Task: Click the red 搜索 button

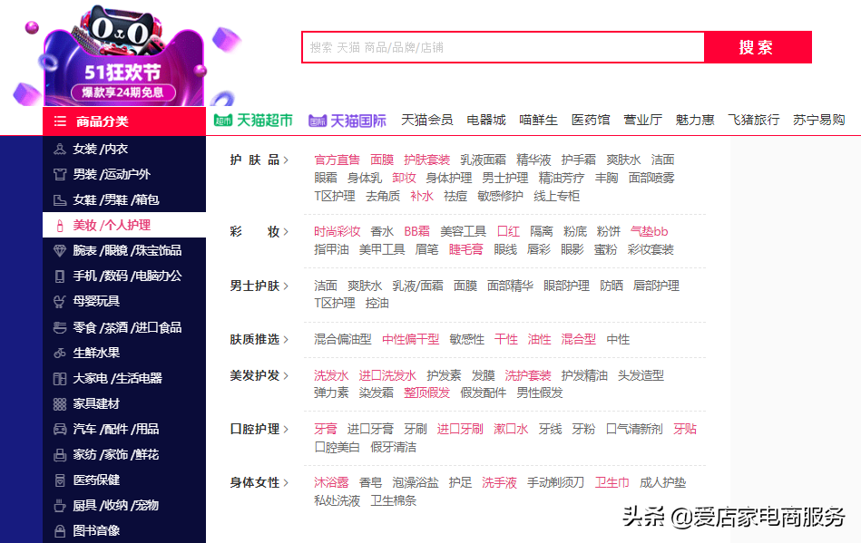Action: click(758, 47)
